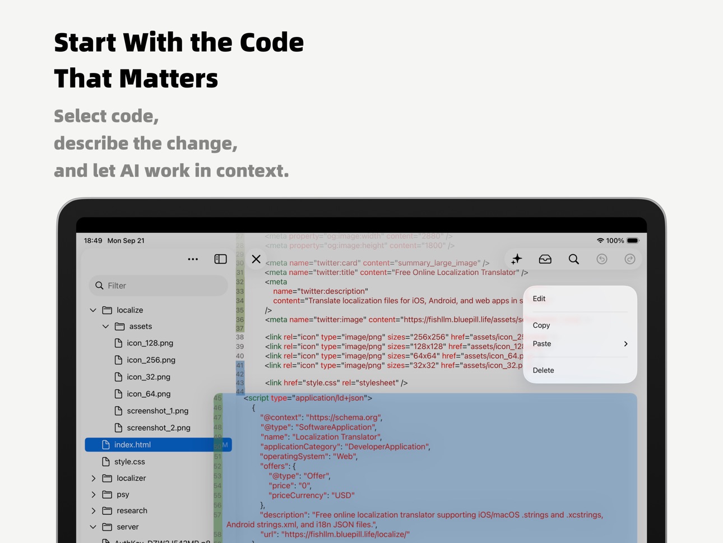This screenshot has height=543, width=723.
Task: Open the inbox tray icon
Action: 545,259
